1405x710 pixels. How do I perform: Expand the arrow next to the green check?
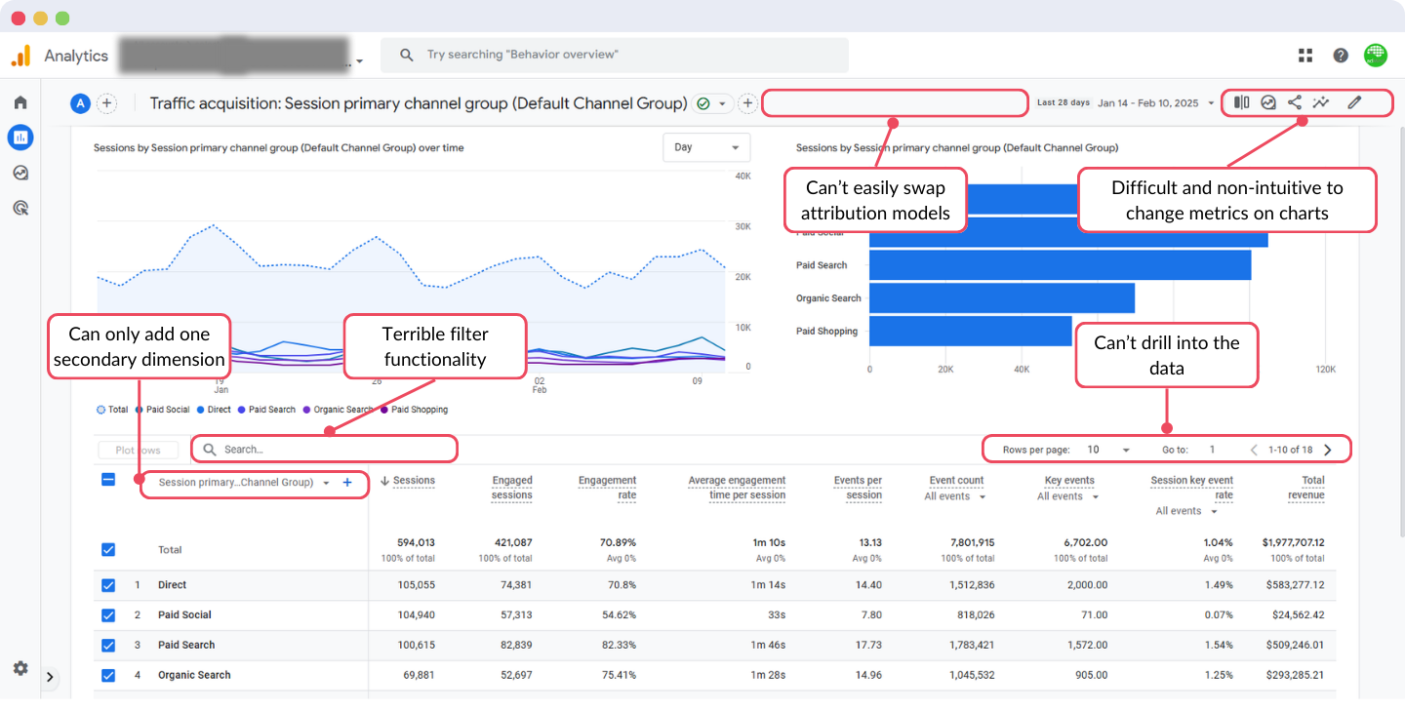pos(722,103)
